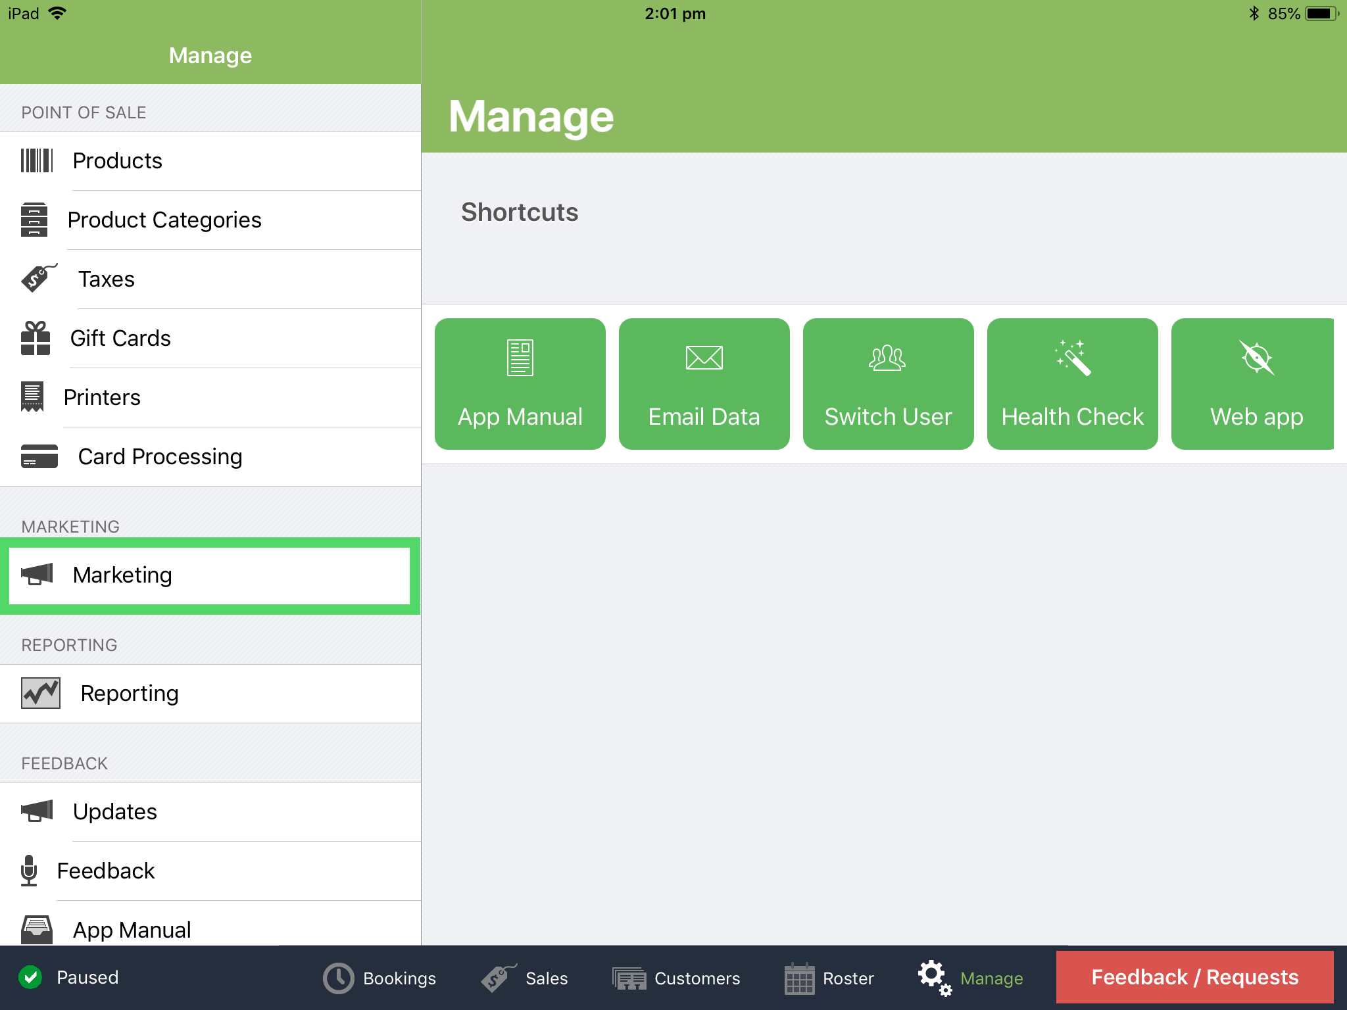Switch to the Roster tab
The height and width of the screenshot is (1010, 1347).
click(829, 978)
